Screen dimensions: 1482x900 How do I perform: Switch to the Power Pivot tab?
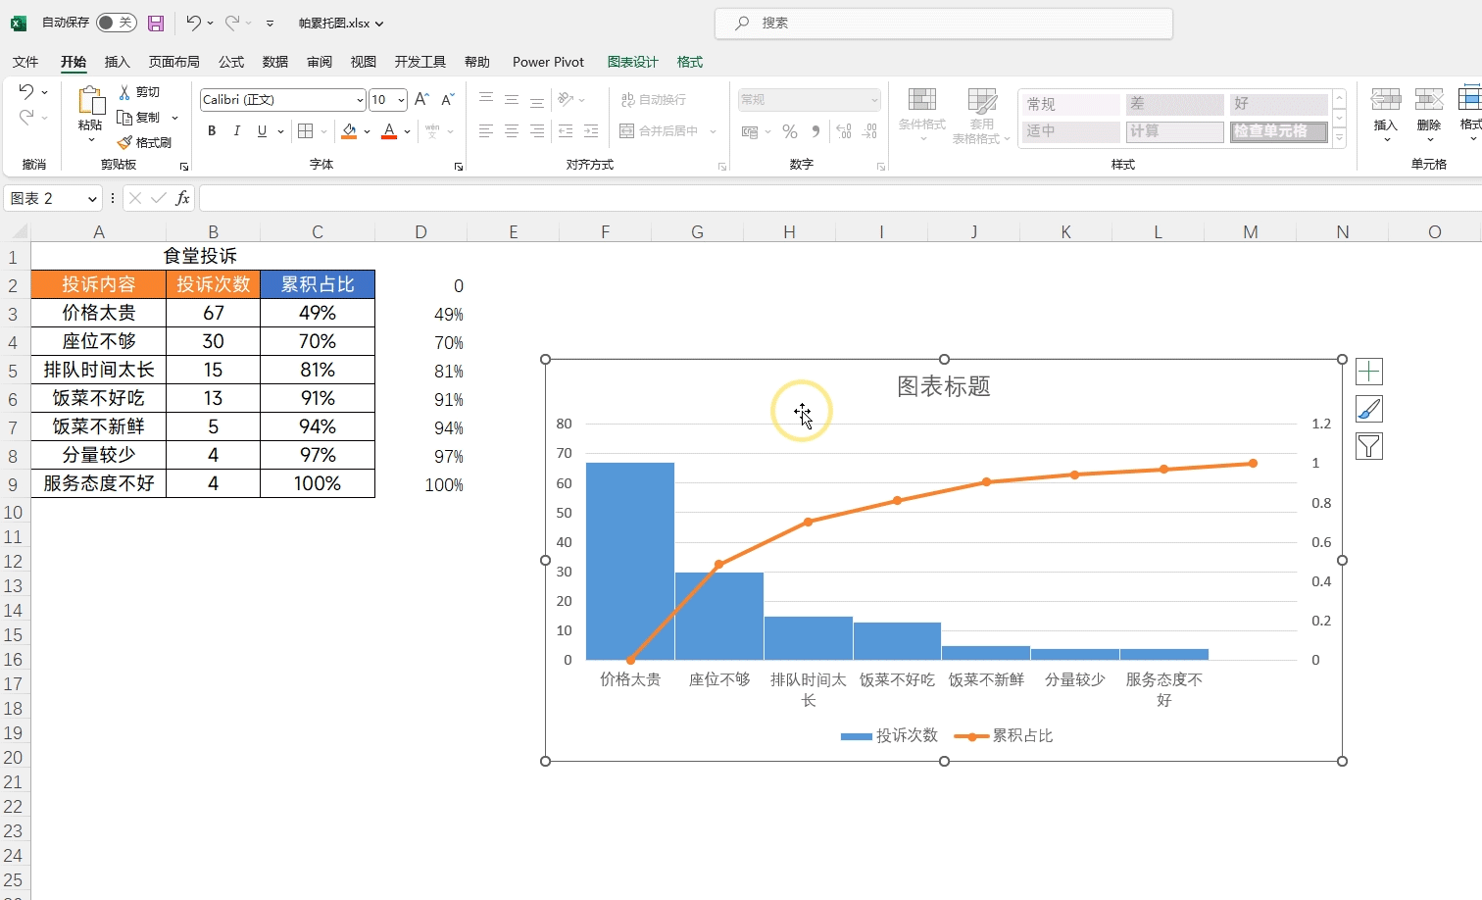coord(548,62)
